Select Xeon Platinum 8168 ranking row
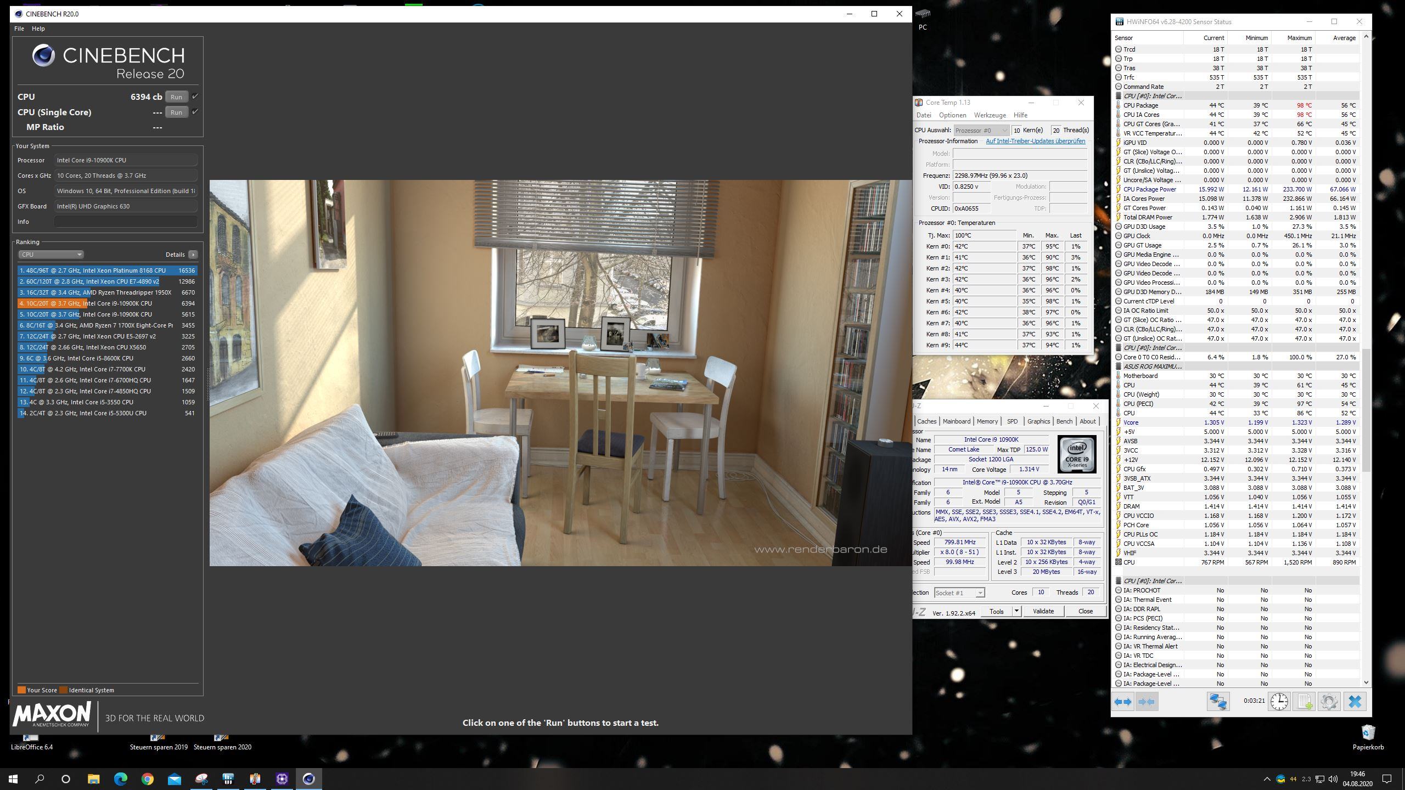The width and height of the screenshot is (1405, 790). pos(107,270)
